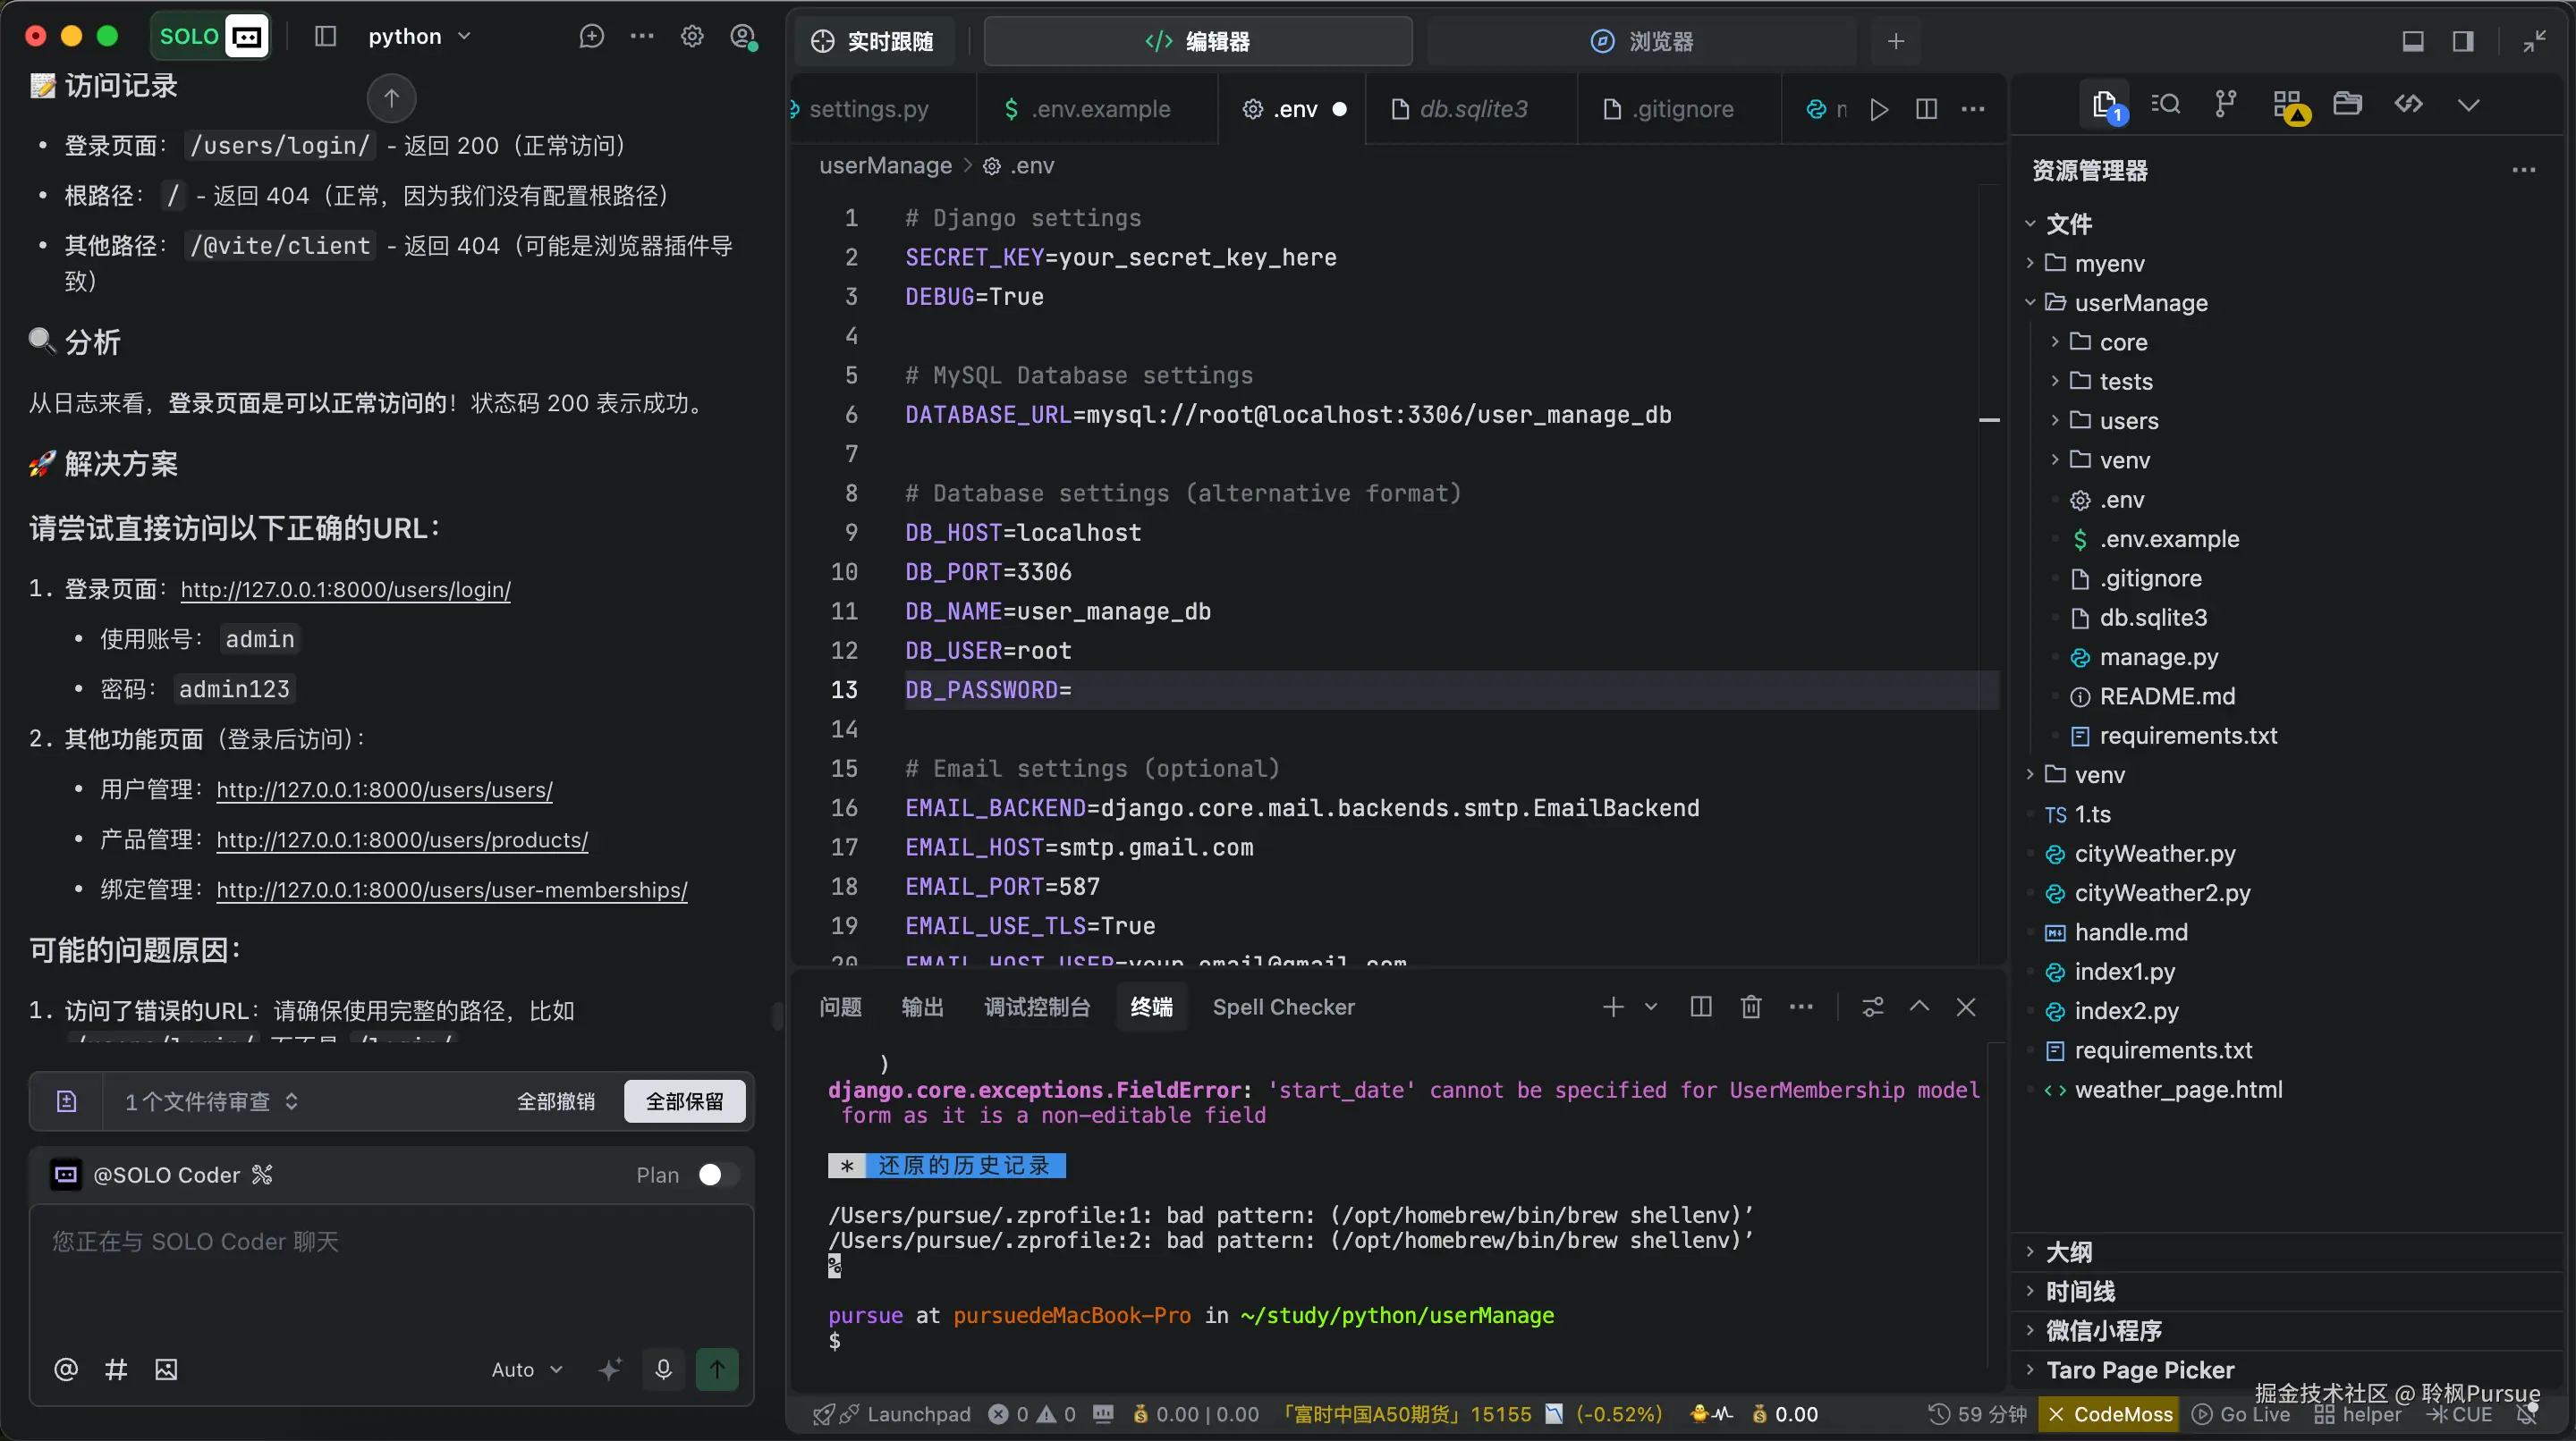Select the 调试控制台 panel tab
2576x1441 pixels.
1036,1007
